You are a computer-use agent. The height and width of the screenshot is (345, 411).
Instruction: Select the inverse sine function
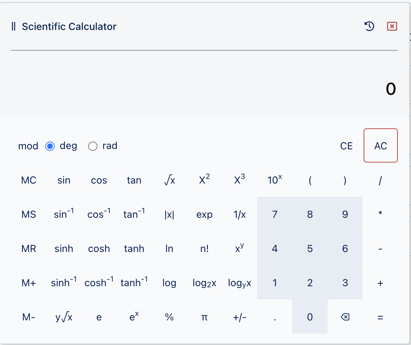64,215
